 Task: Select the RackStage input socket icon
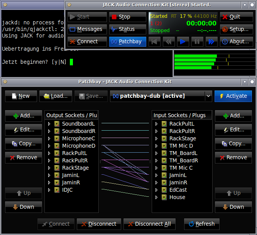(x=164, y=139)
